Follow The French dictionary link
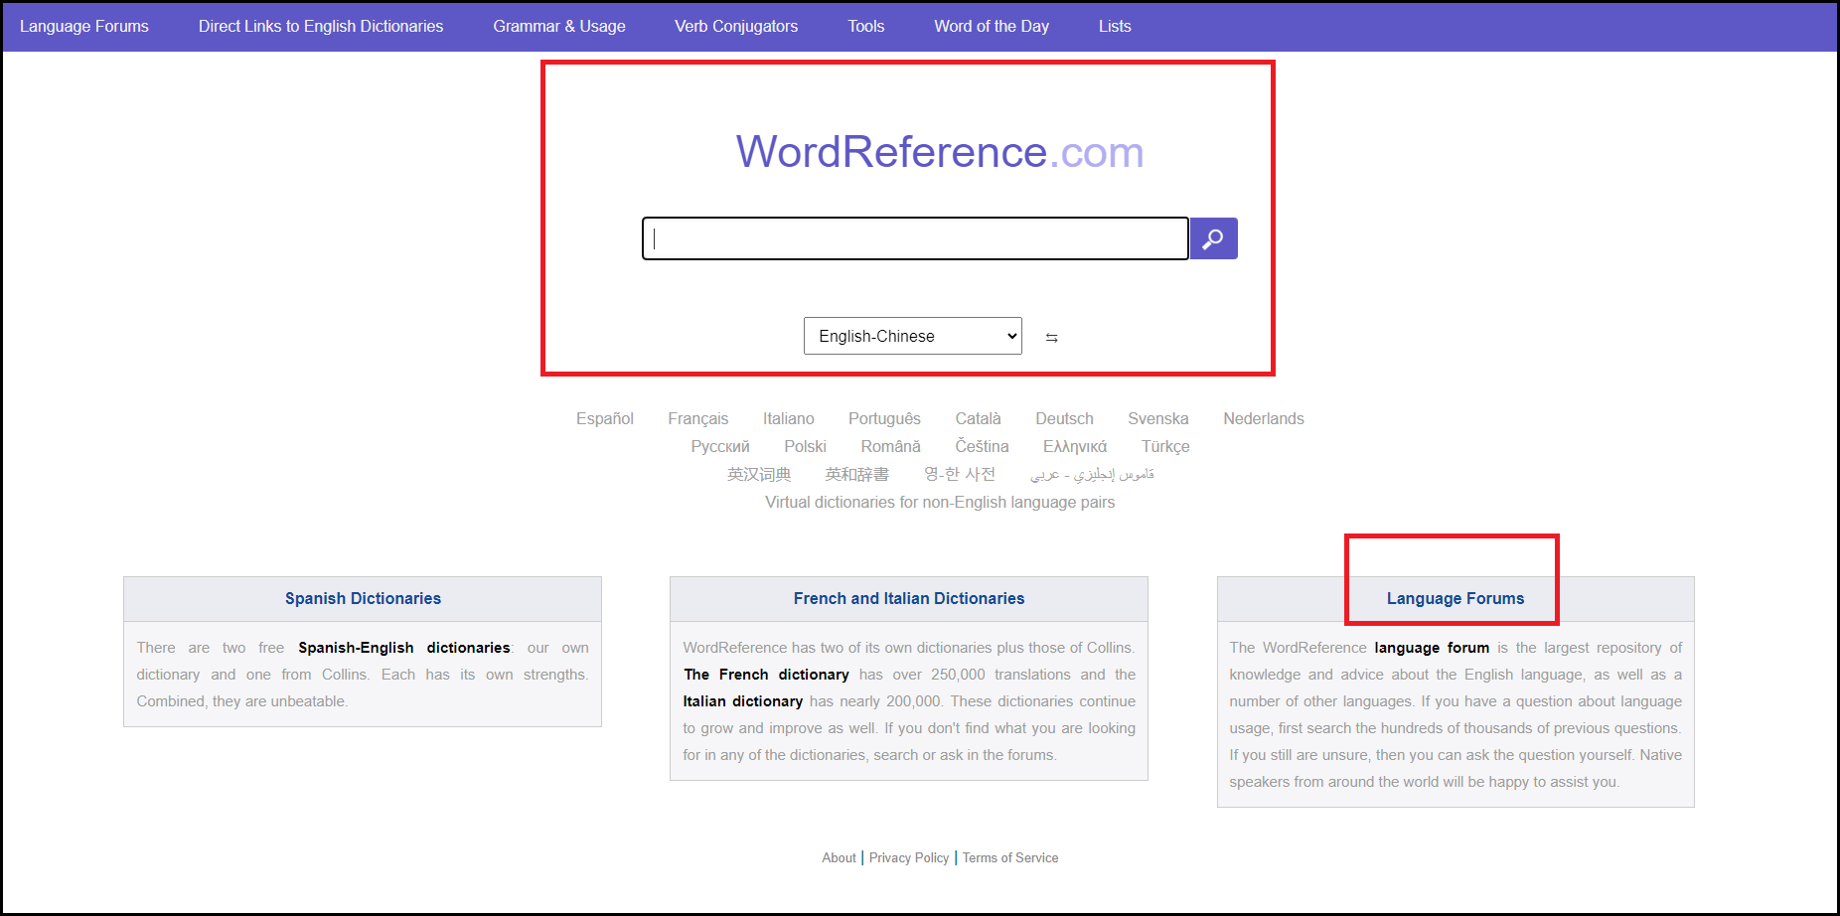Viewport: 1840px width, 916px height. [766, 675]
